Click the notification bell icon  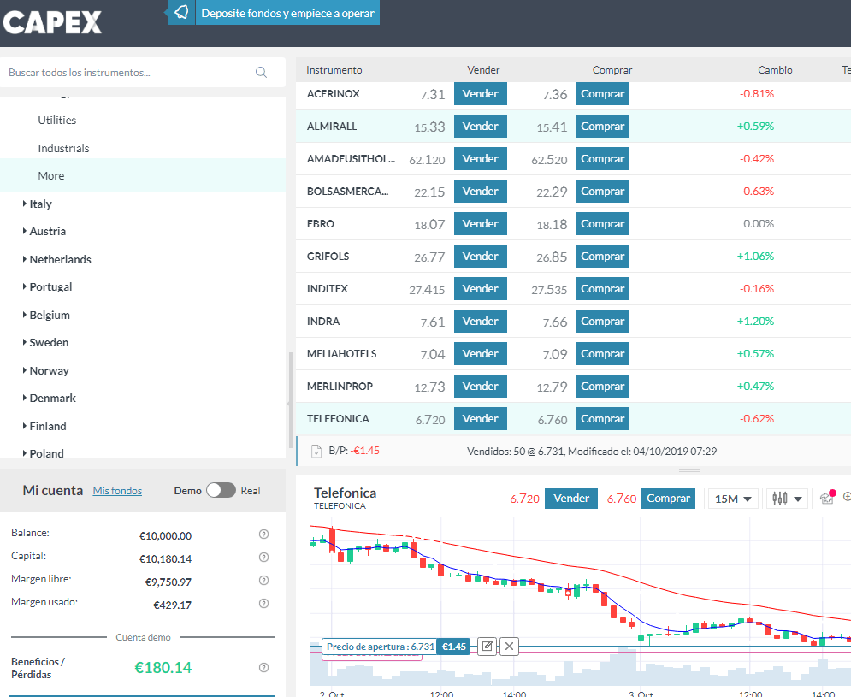[x=181, y=13]
